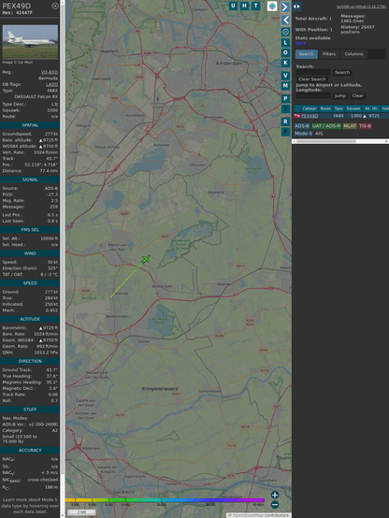The image size is (389, 518).
Task: Zoom out using the minus icon
Action: [x=275, y=505]
